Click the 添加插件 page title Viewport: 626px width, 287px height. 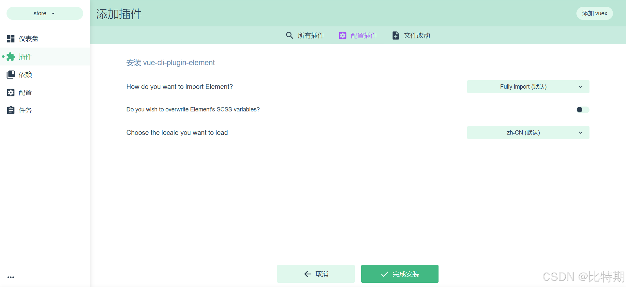point(119,14)
